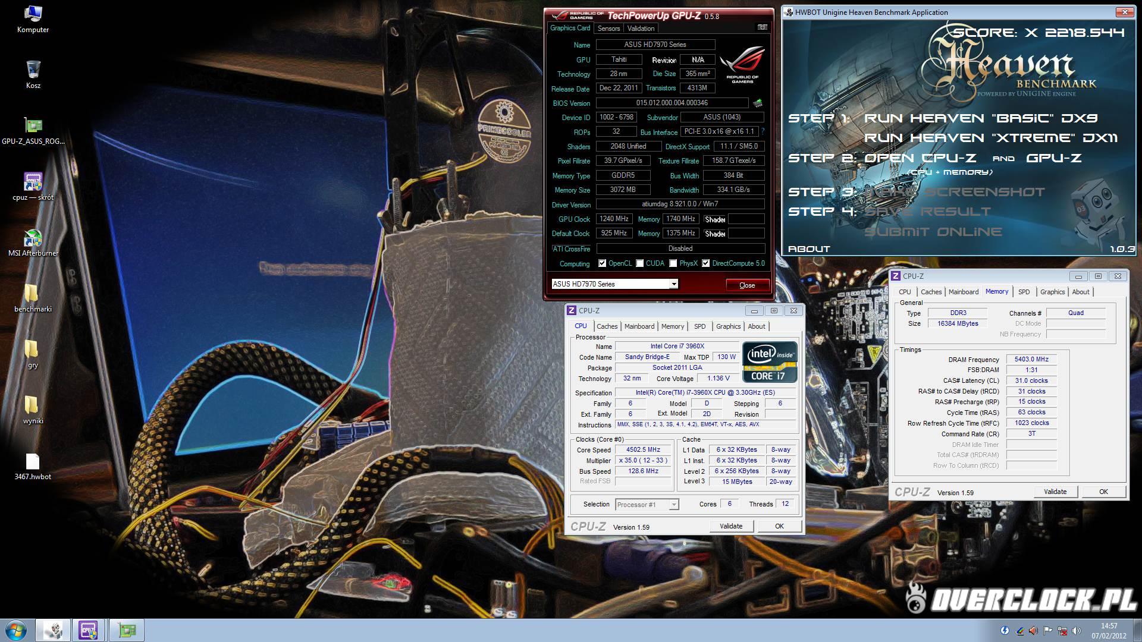Click the red muted speaker tray icon
1142x642 pixels.
click(1034, 631)
